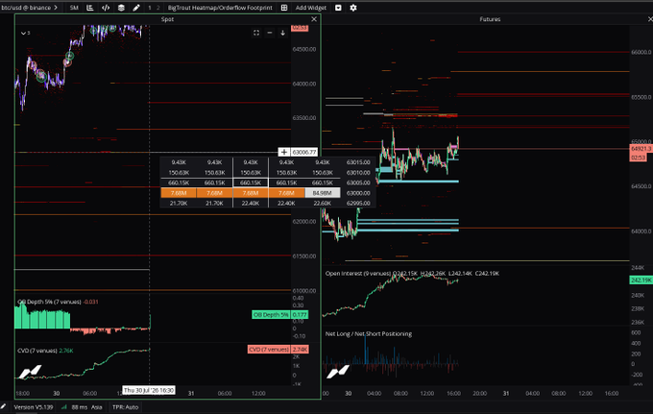Image resolution: width=653 pixels, height=414 pixels.
Task: Click the 61000.00 Spot price axis label
Action: [304, 291]
